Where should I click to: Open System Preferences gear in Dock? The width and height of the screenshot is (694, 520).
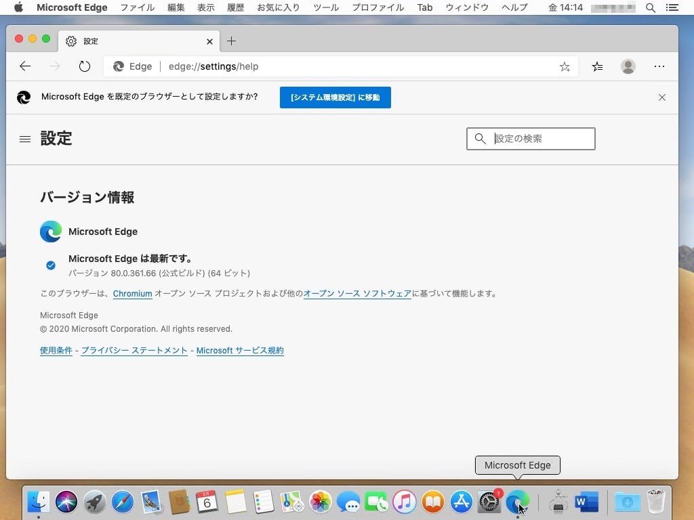[489, 502]
